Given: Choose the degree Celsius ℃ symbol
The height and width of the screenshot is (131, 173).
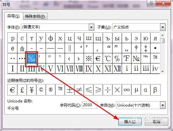Looking at the screenshot, I should 108,58.
